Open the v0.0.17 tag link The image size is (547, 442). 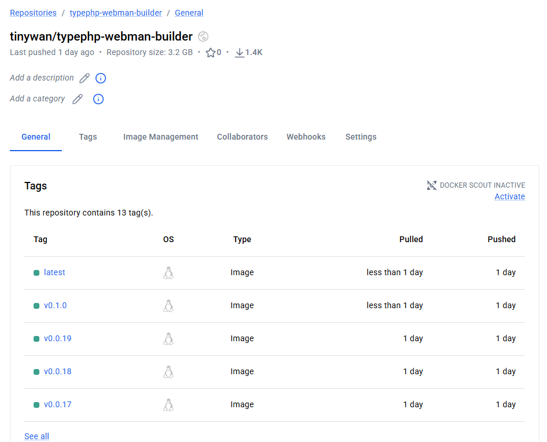tap(57, 405)
